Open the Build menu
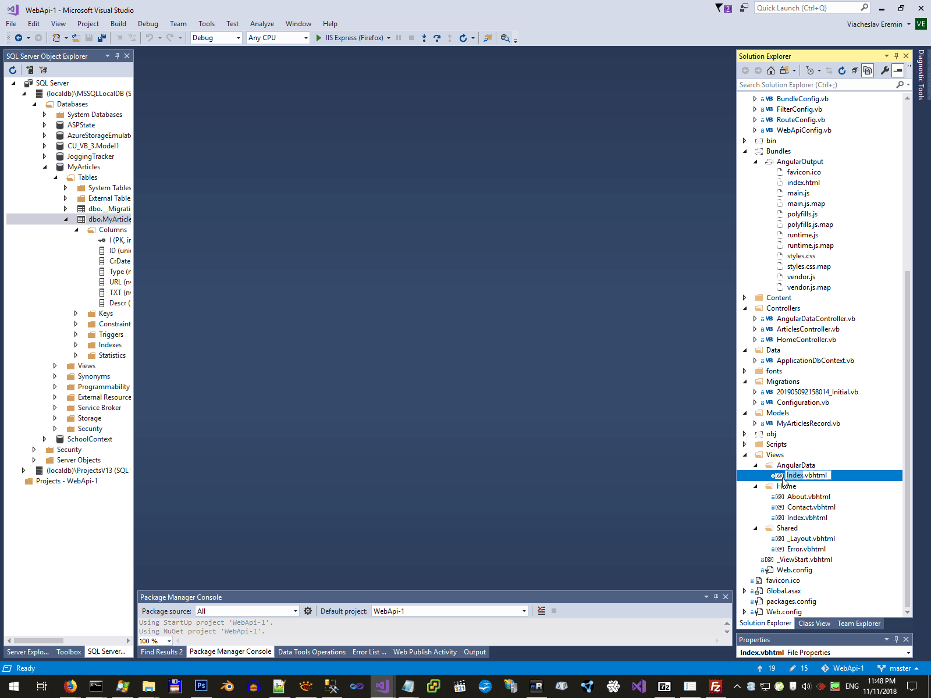Viewport: 931px width, 698px height. [x=118, y=24]
